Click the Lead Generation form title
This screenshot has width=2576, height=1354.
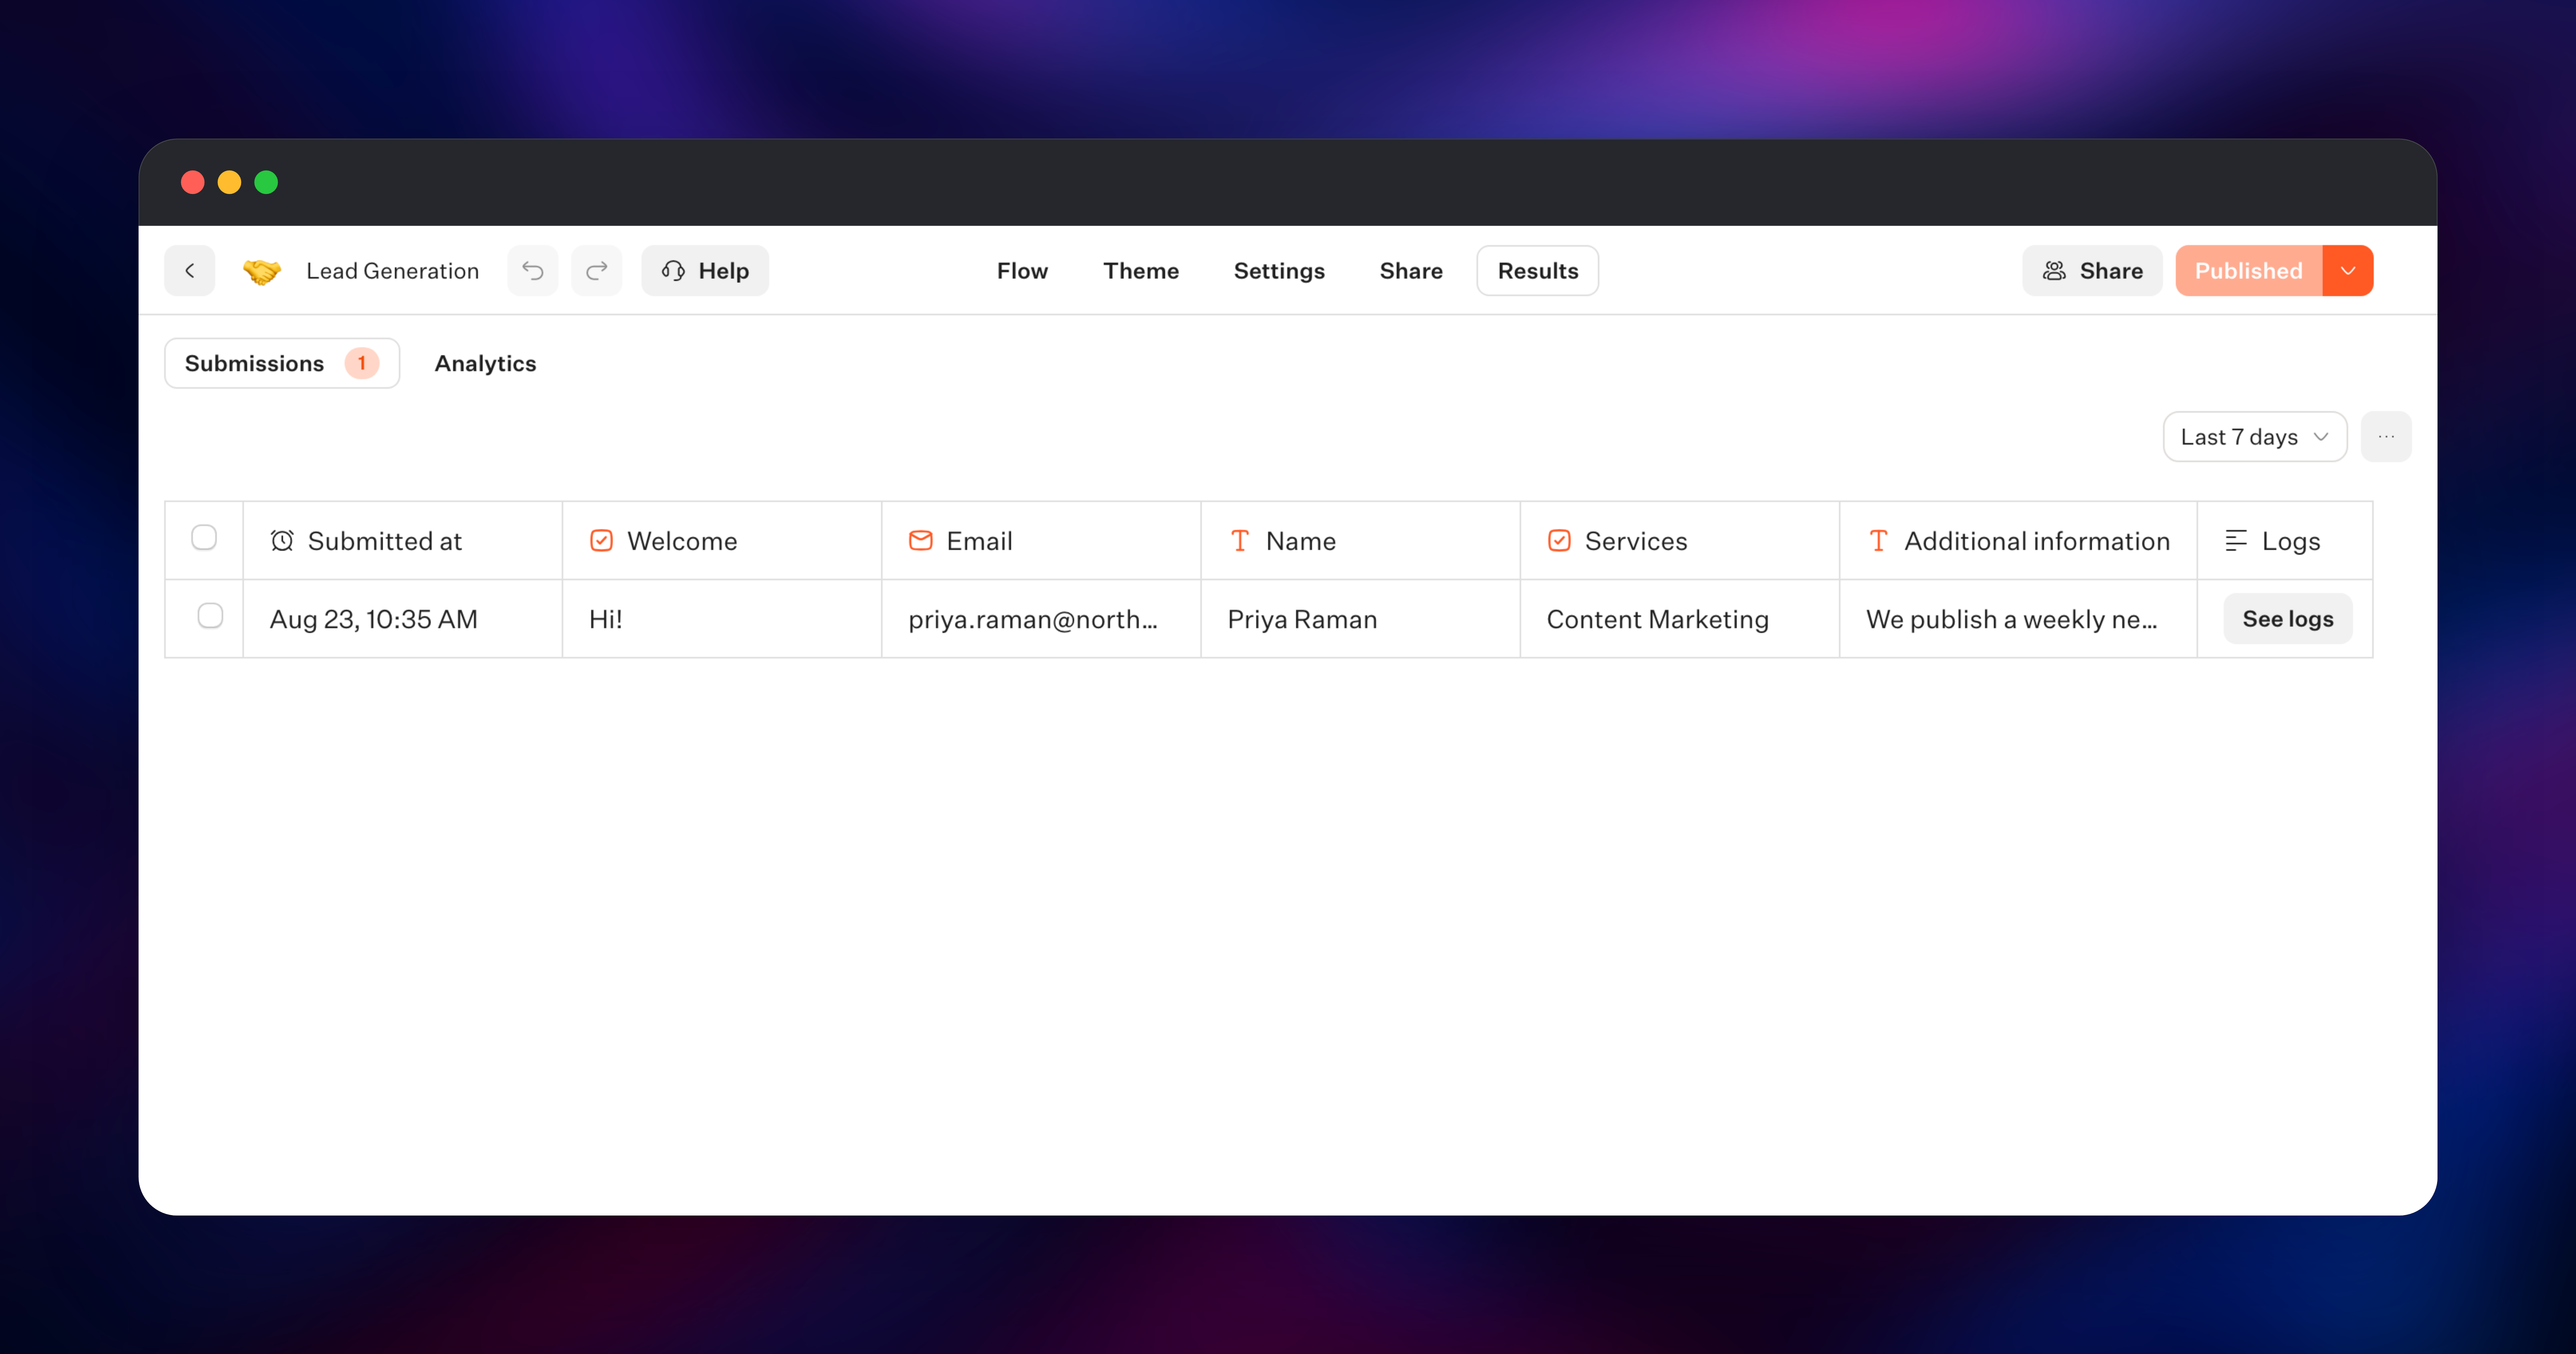click(393, 271)
